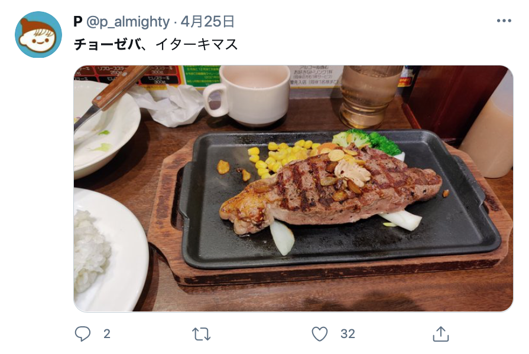Click the tweet text チョーゼバ、イターキマス
The image size is (529, 354).
[x=156, y=44]
